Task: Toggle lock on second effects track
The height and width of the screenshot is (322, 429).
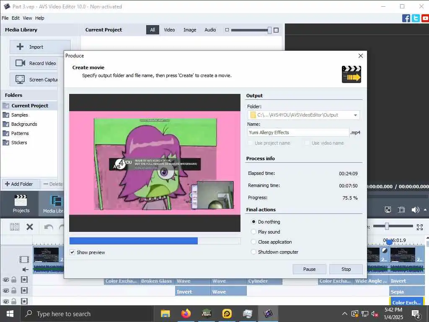Action: [x=14, y=291]
